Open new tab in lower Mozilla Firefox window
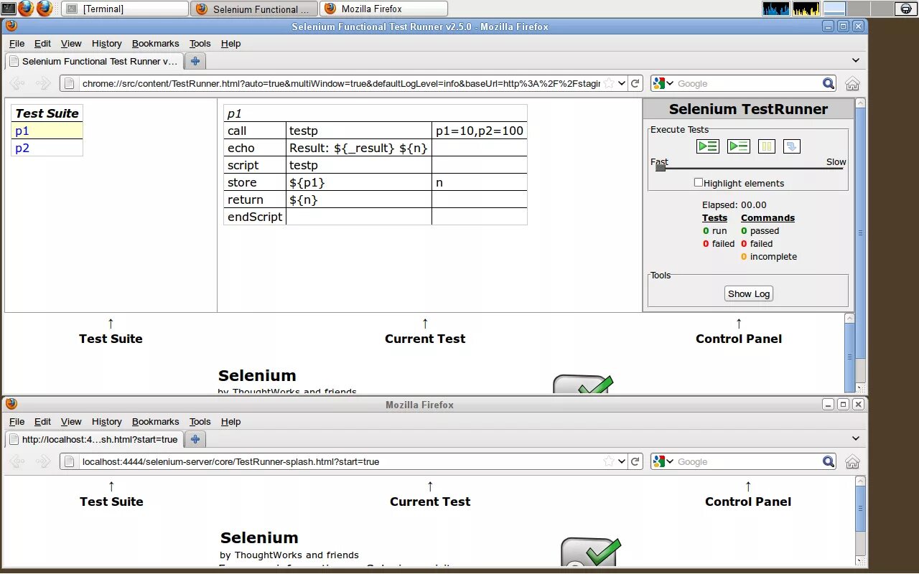The image size is (919, 574). click(195, 439)
